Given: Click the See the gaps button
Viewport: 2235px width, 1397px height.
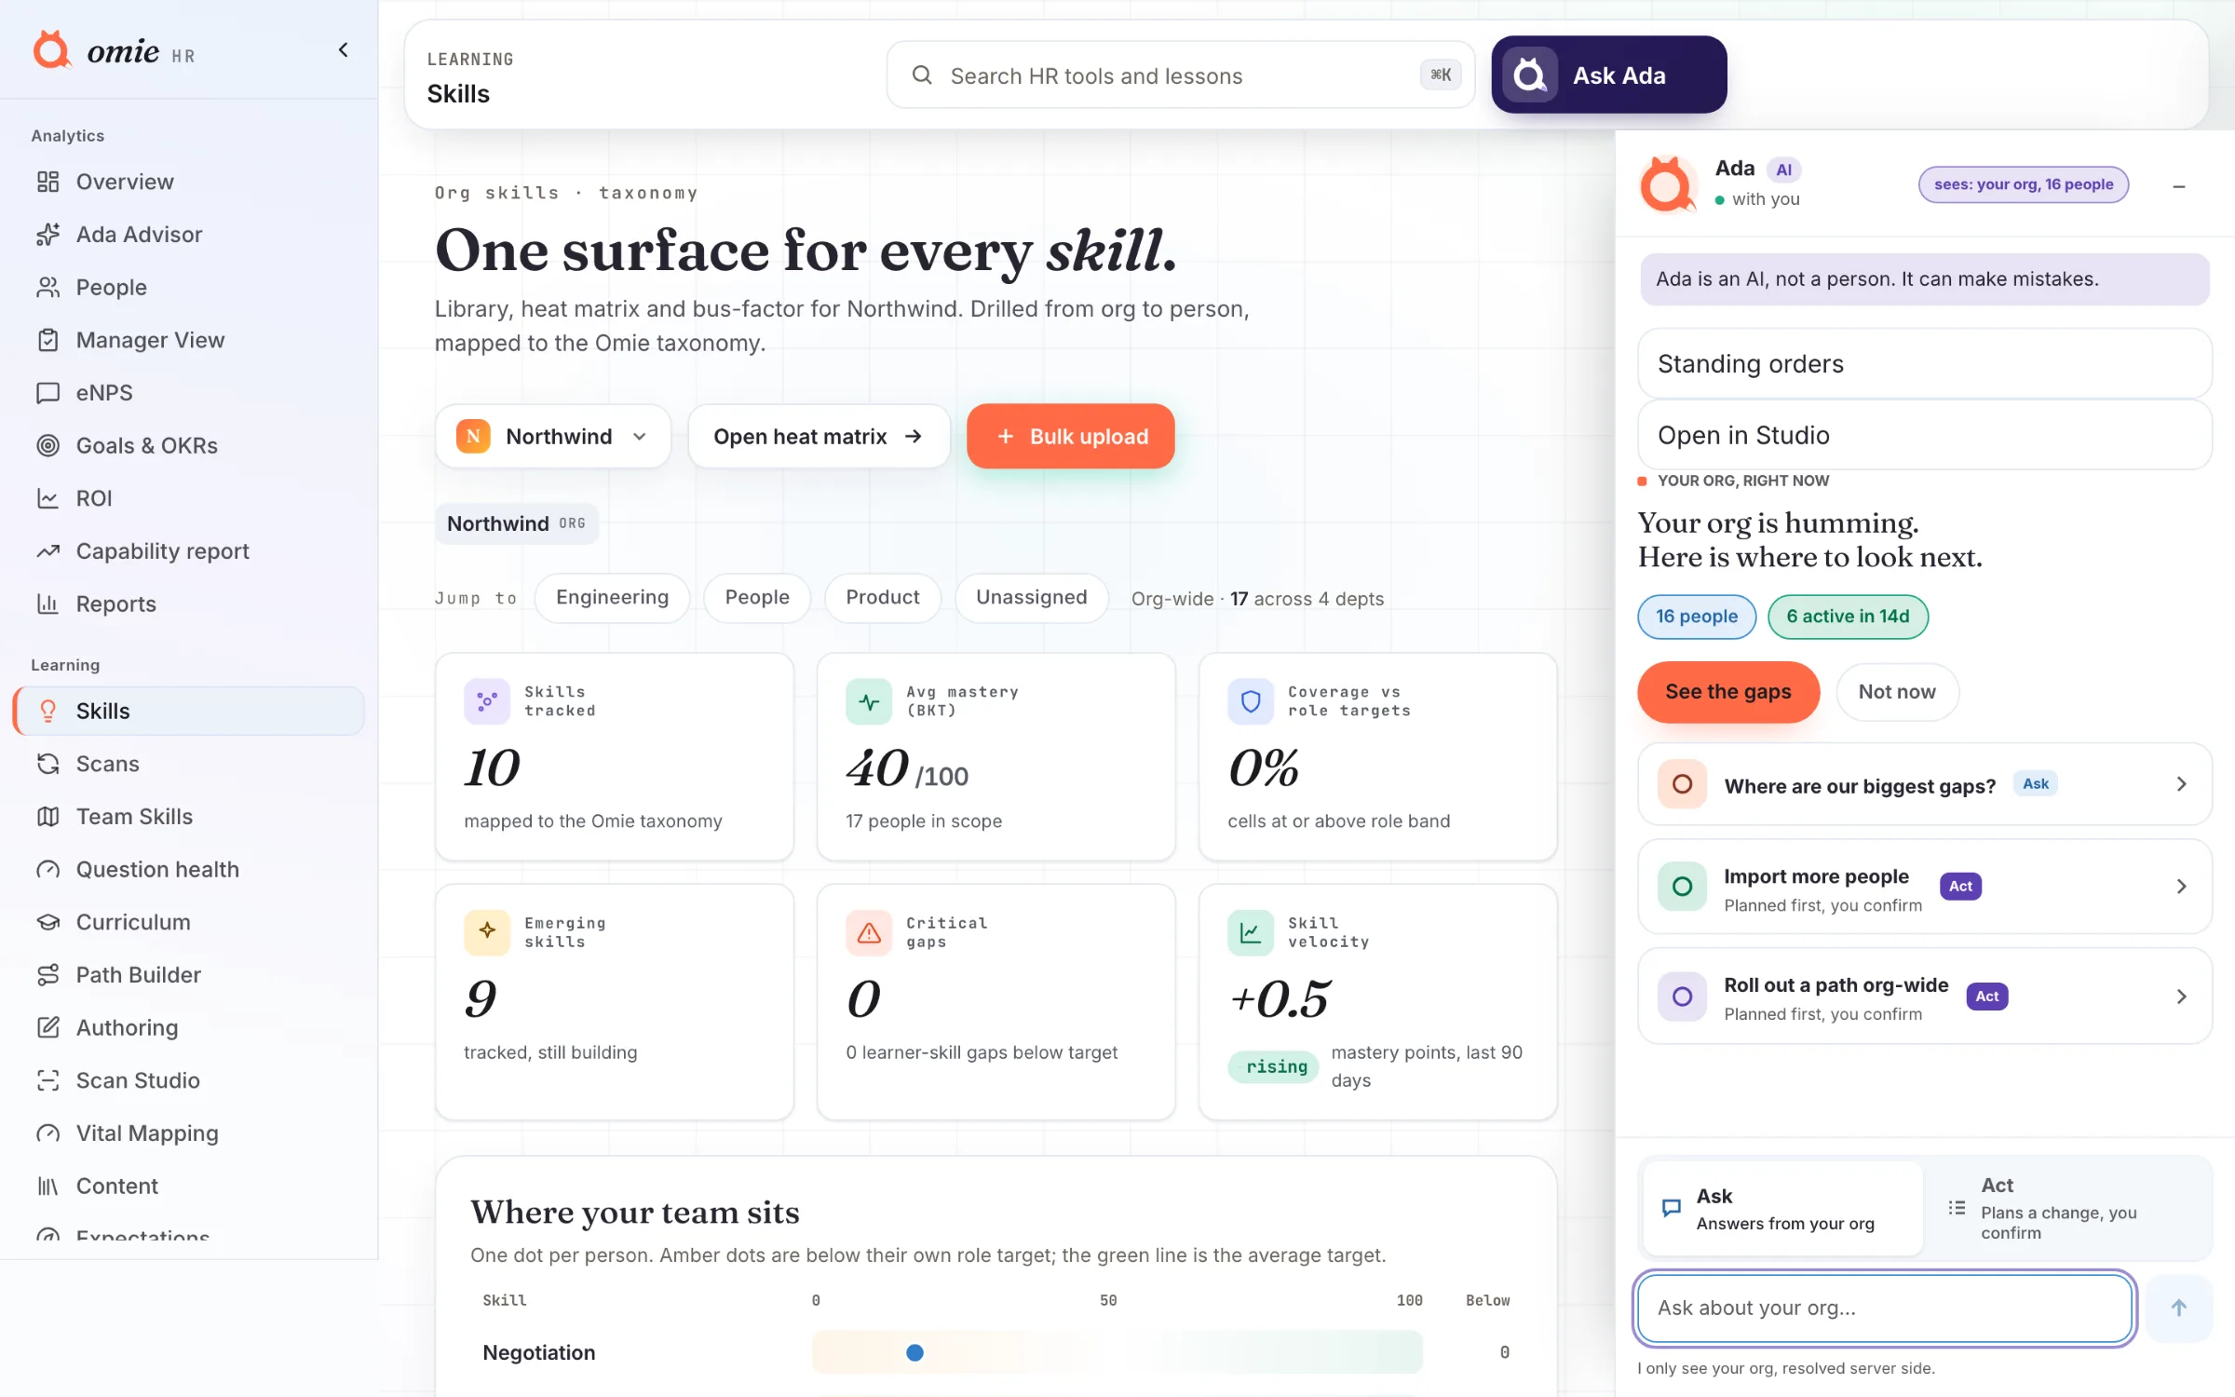Looking at the screenshot, I should click(1728, 692).
